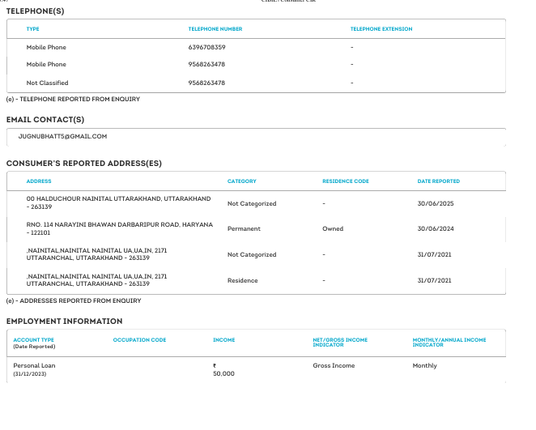
Task: Click the TELEPHONE EXTENSION column header
Action: [x=381, y=29]
